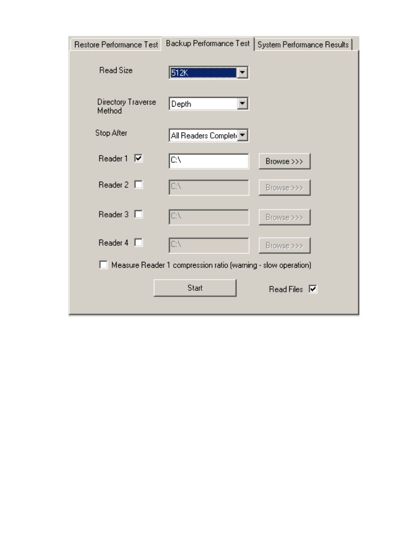
Task: Select the Backup Performance Test tab
Action: (208, 43)
